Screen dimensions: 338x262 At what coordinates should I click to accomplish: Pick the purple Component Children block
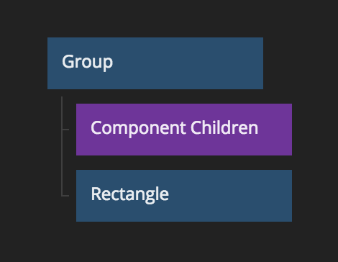[x=184, y=130]
